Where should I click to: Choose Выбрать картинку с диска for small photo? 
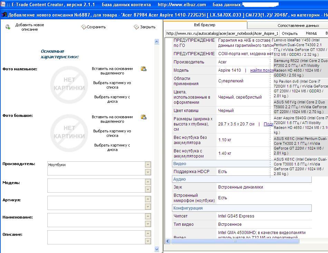click(112, 99)
